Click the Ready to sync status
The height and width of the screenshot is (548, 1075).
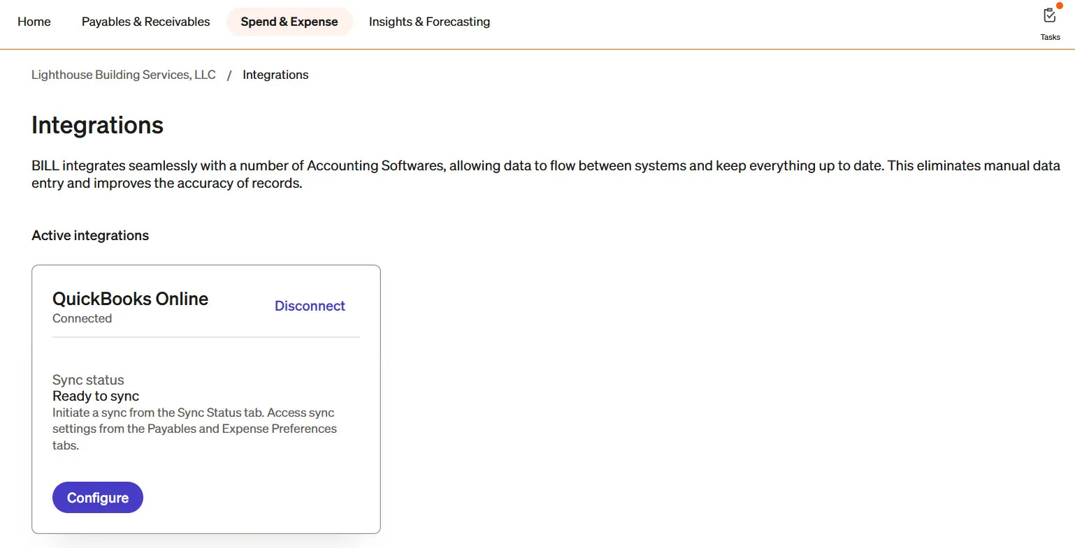pyautogui.click(x=96, y=396)
